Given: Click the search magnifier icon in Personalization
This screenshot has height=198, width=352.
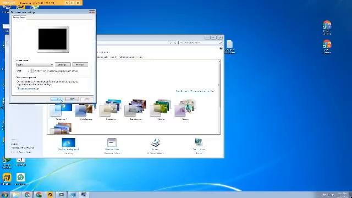Looking at the screenshot, I should coord(221,43).
